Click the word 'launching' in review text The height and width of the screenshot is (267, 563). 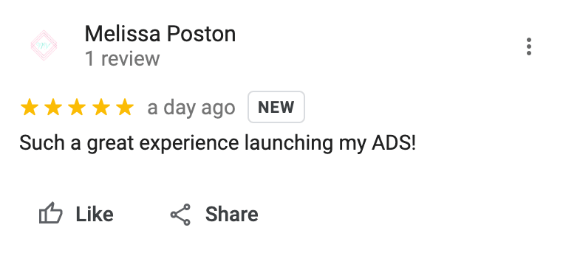point(289,144)
